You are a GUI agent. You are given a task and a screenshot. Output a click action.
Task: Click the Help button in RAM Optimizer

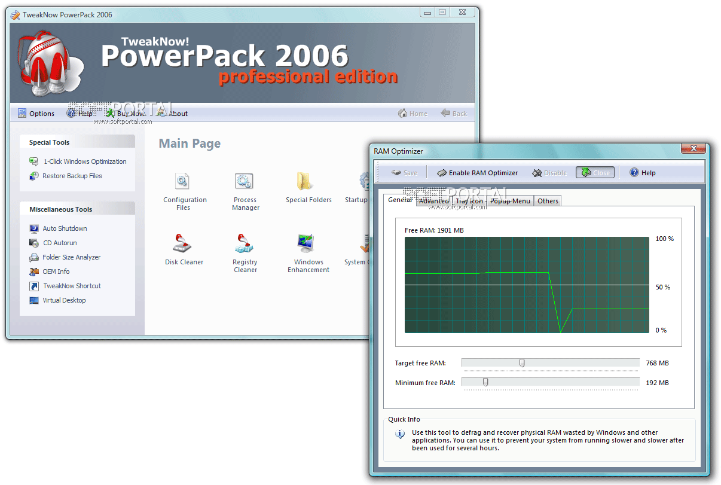click(x=643, y=173)
